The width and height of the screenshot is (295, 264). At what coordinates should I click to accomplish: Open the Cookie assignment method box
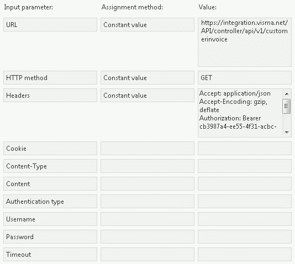(x=147, y=149)
